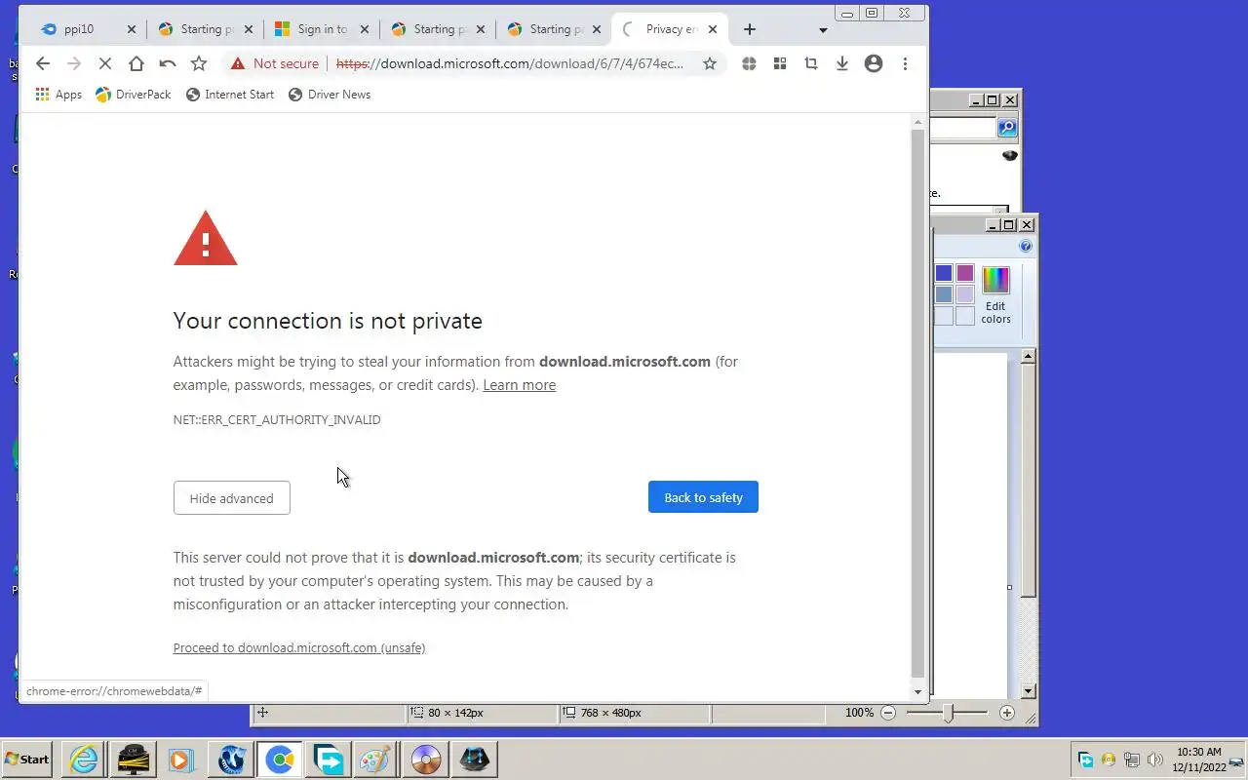The image size is (1248, 780).
Task: Click the download.microsoft.com address bar
Action: (x=510, y=63)
